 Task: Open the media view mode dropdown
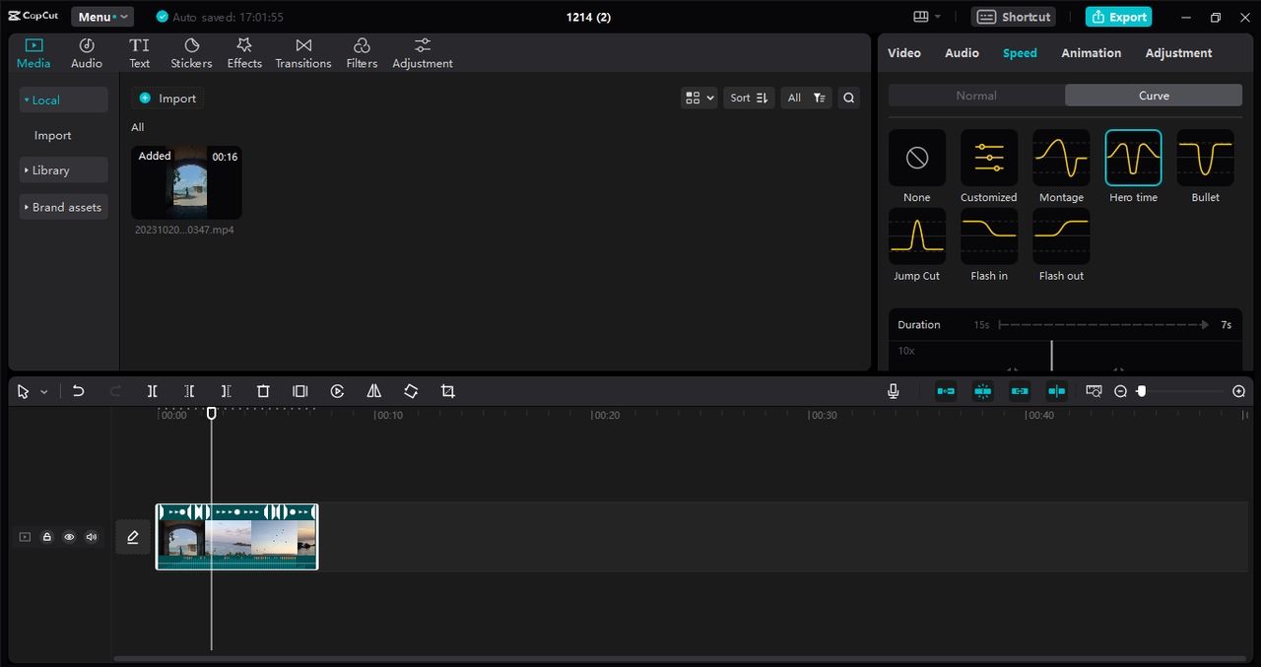(699, 98)
